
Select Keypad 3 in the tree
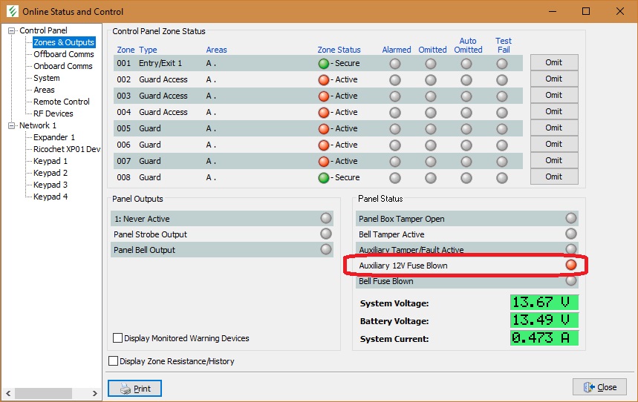pyautogui.click(x=51, y=185)
